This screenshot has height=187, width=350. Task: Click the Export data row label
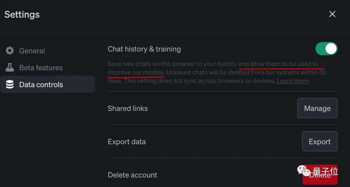click(x=127, y=142)
